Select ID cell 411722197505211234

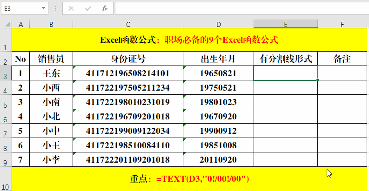(x=128, y=87)
